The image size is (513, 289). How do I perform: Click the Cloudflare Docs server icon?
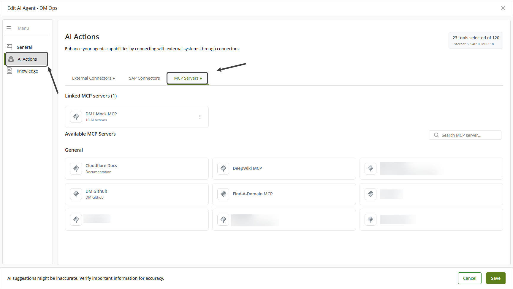76,169
